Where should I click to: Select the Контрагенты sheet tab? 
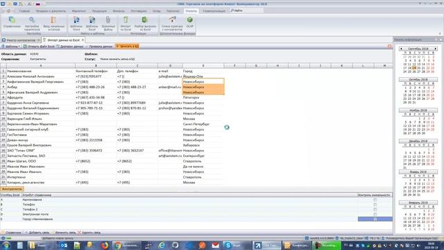click(x=12, y=189)
